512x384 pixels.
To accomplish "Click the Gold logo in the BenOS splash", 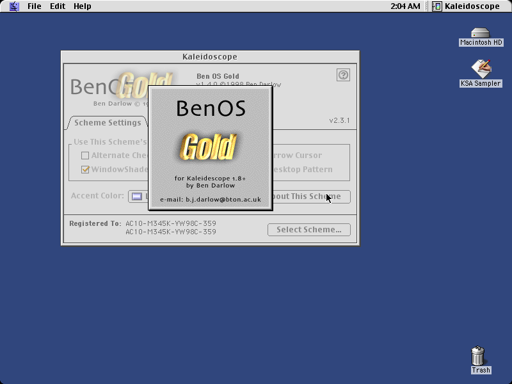I will pyautogui.click(x=207, y=147).
